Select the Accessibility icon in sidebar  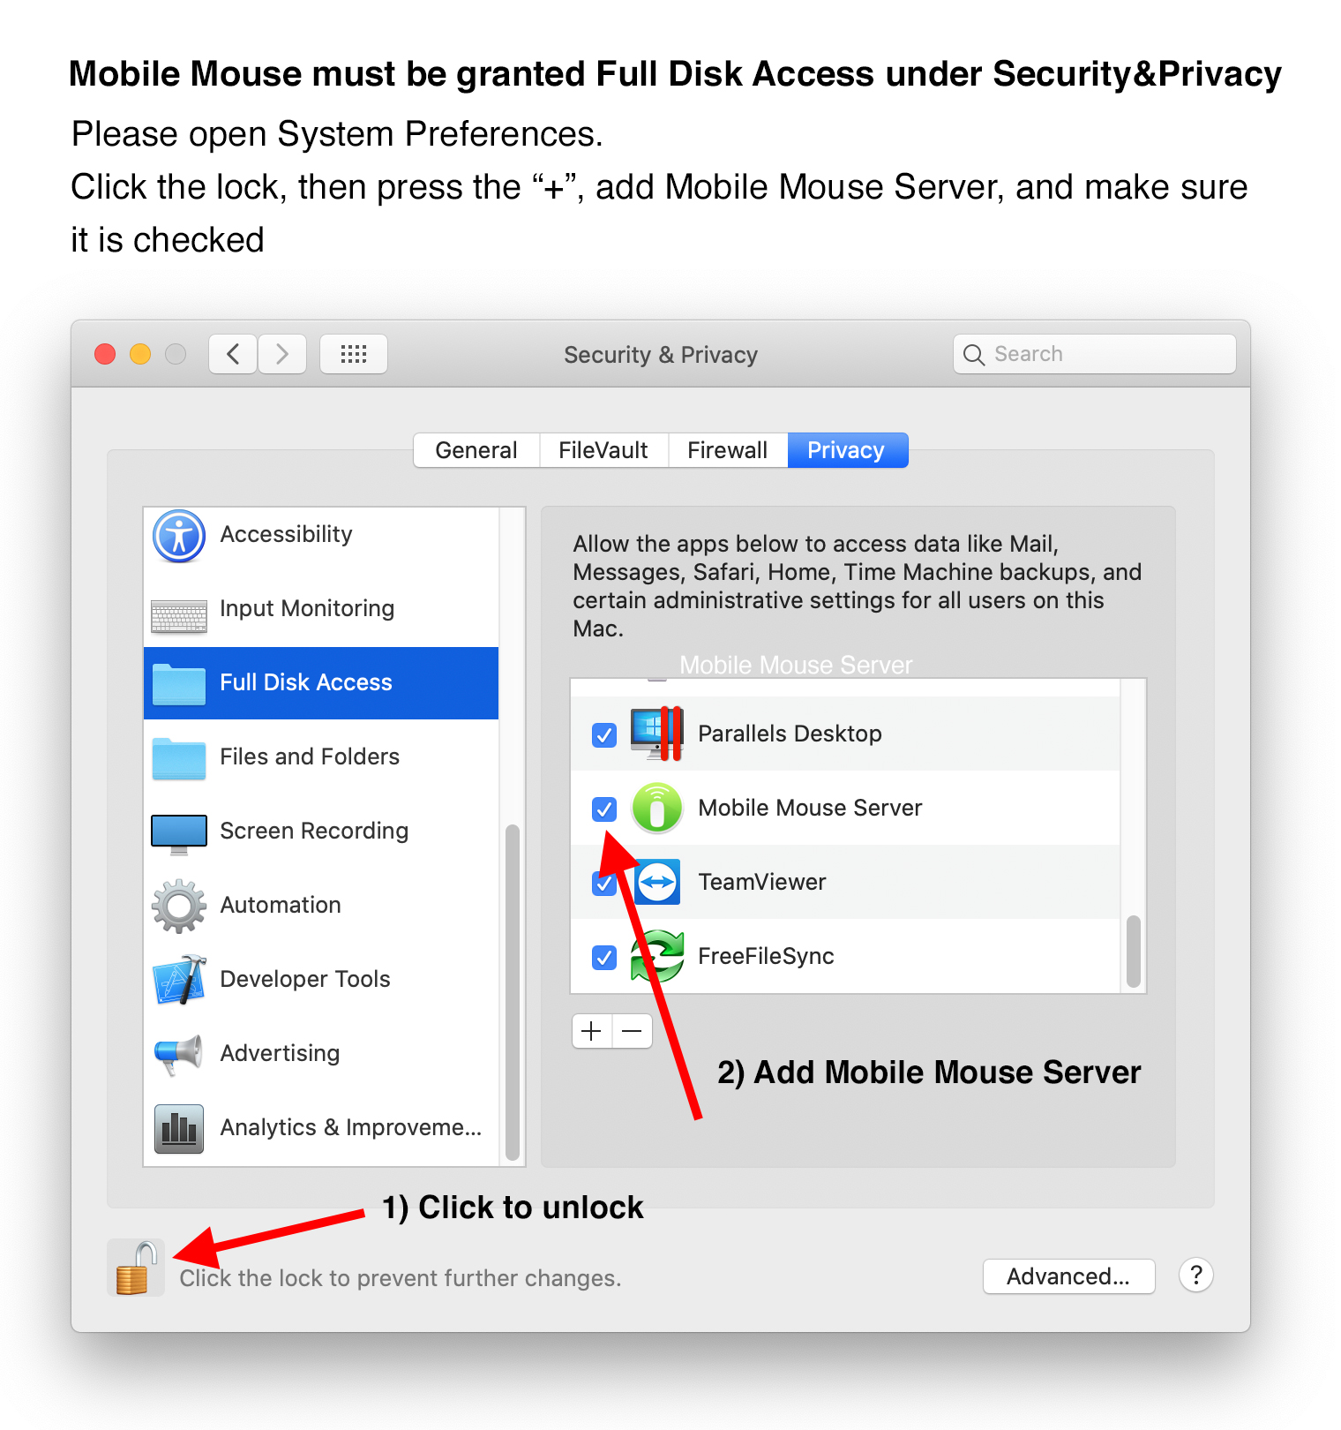pyautogui.click(x=179, y=536)
